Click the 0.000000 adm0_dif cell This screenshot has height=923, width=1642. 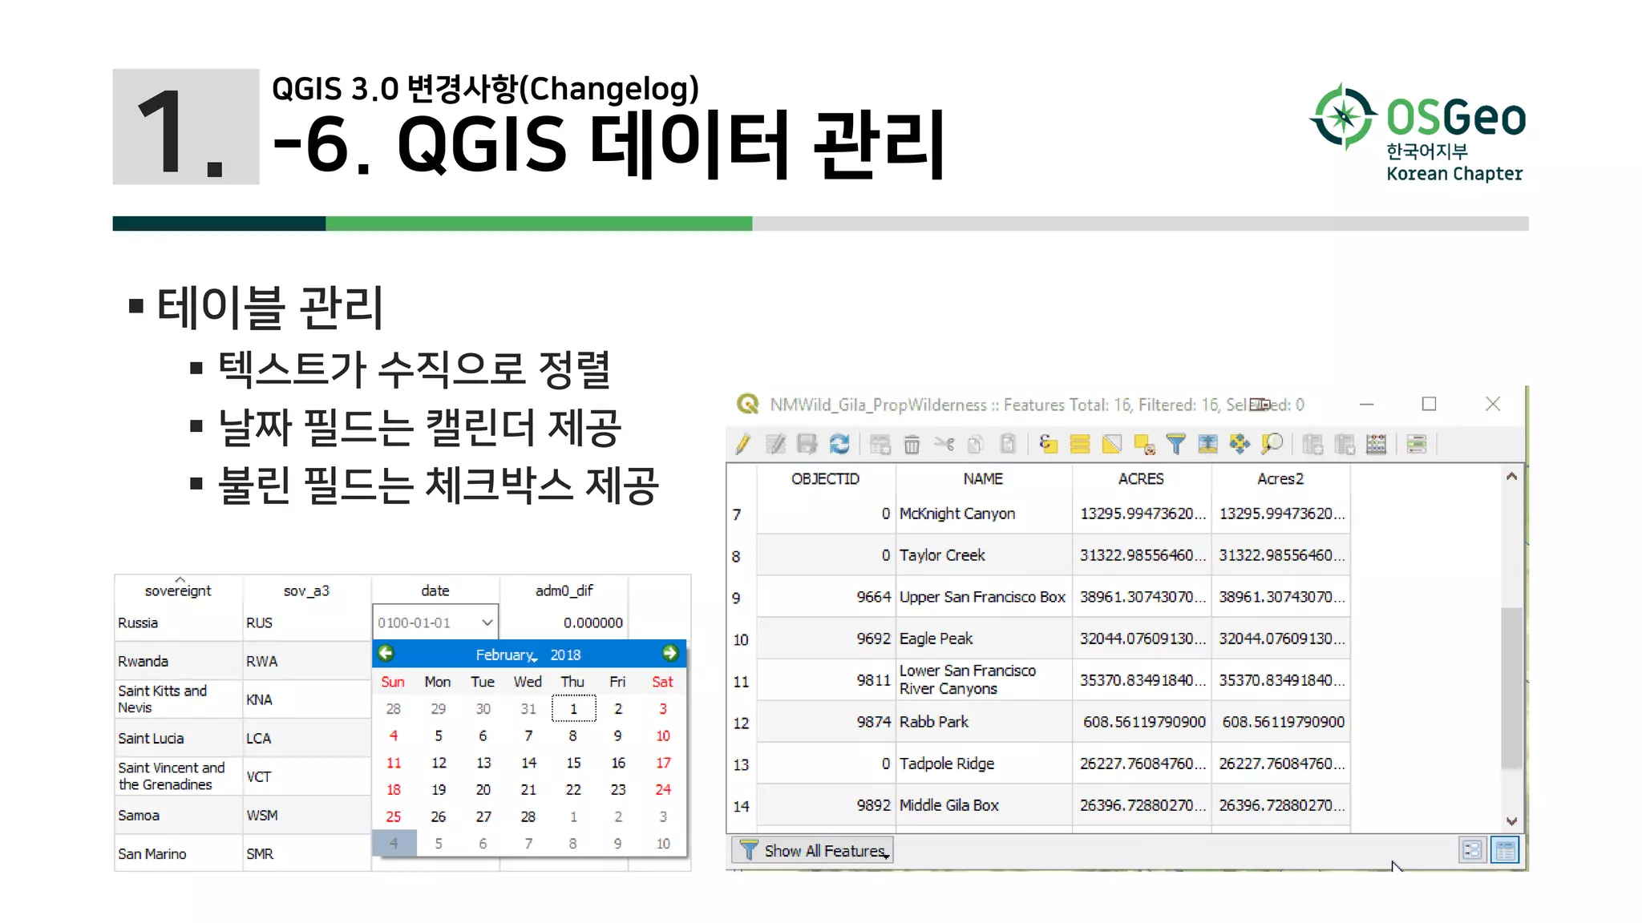pos(564,623)
